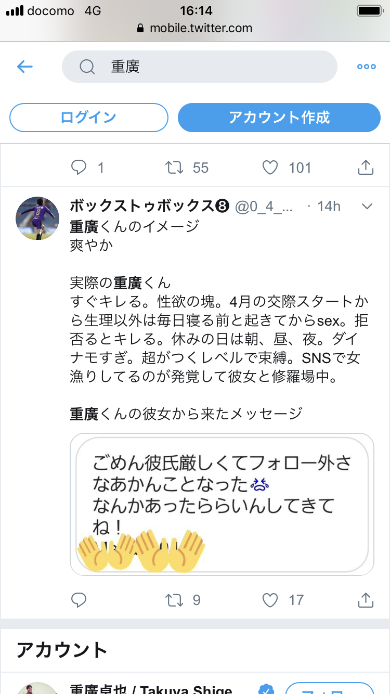Viewport: 390px width, 694px height.
Task: Focus the search field containing 重廣
Action: 208,67
